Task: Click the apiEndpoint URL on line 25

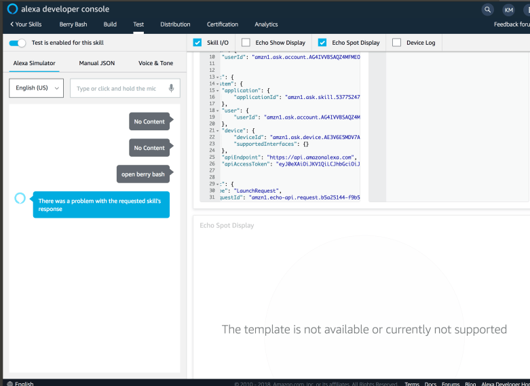Action: coord(310,157)
